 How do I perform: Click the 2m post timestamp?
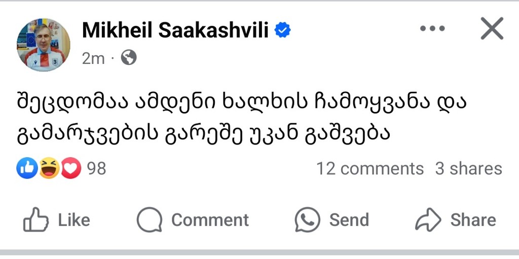tap(93, 58)
